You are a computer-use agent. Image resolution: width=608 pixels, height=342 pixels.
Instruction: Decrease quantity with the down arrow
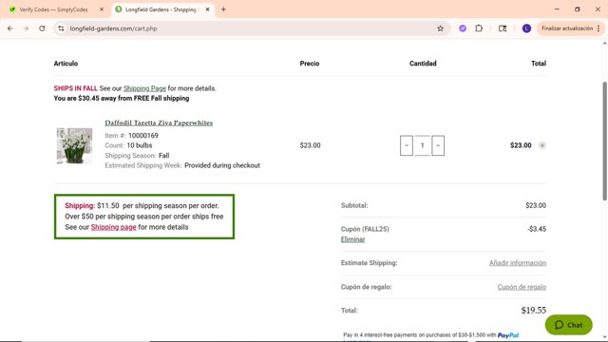(x=407, y=145)
